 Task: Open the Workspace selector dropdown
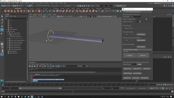(163, 3)
